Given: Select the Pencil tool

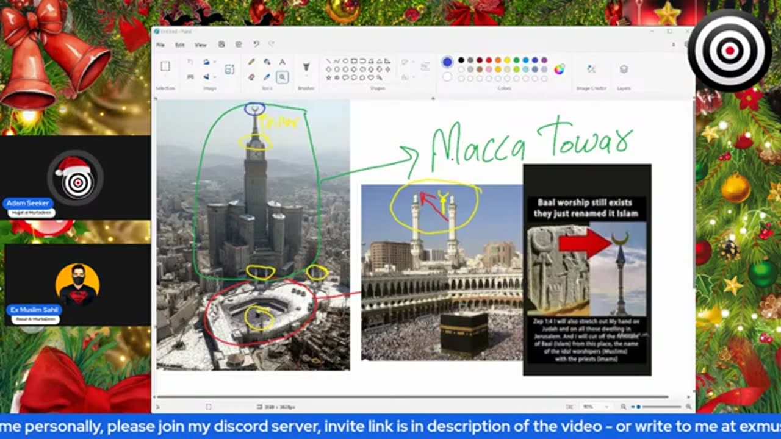Looking at the screenshot, I should pyautogui.click(x=251, y=62).
